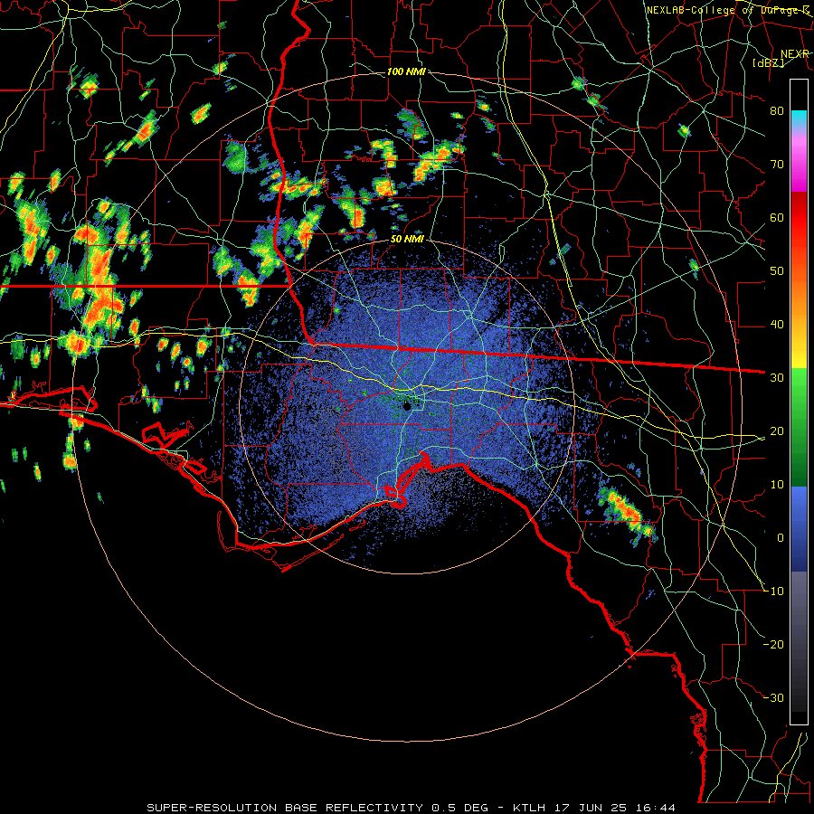Click the 80 value on the dBZ scale

[x=777, y=110]
